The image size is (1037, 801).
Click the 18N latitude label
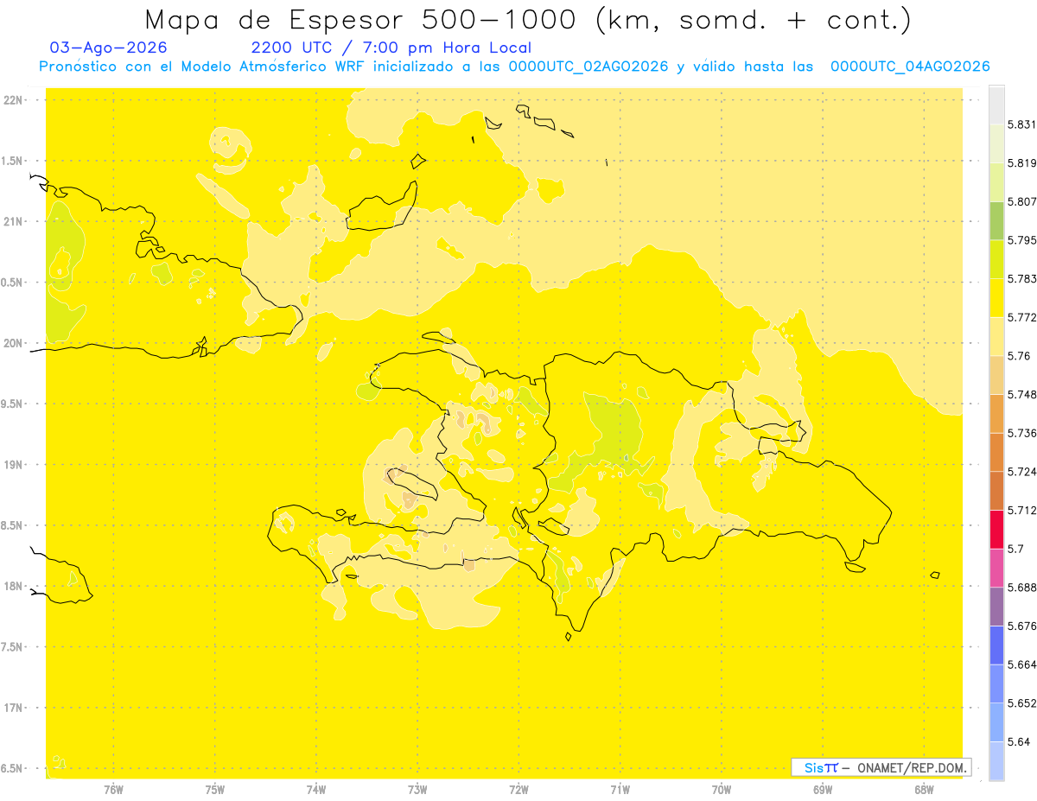pyautogui.click(x=14, y=586)
